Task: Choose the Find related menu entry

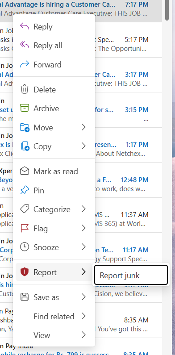Action: (54, 316)
